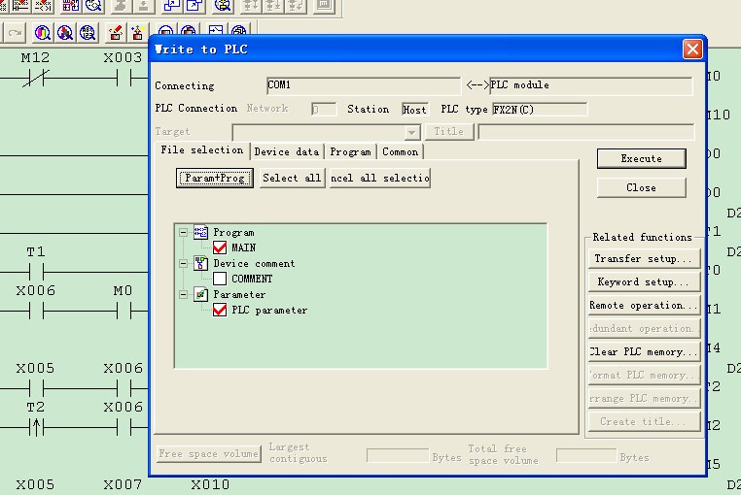Click the Find instruction magnifier icon
This screenshot has height=495, width=741.
65,33
